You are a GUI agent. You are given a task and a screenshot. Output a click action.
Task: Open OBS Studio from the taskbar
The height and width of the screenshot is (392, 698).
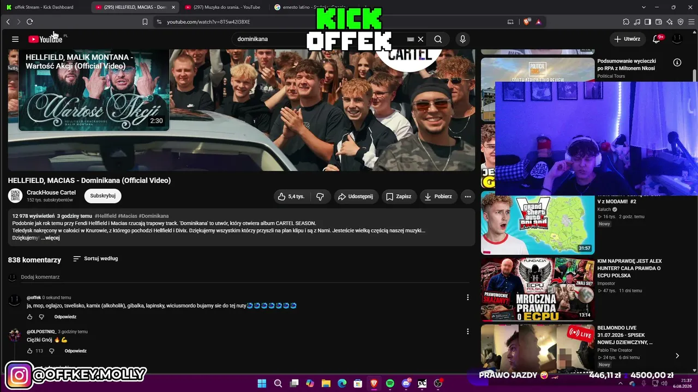[438, 383]
